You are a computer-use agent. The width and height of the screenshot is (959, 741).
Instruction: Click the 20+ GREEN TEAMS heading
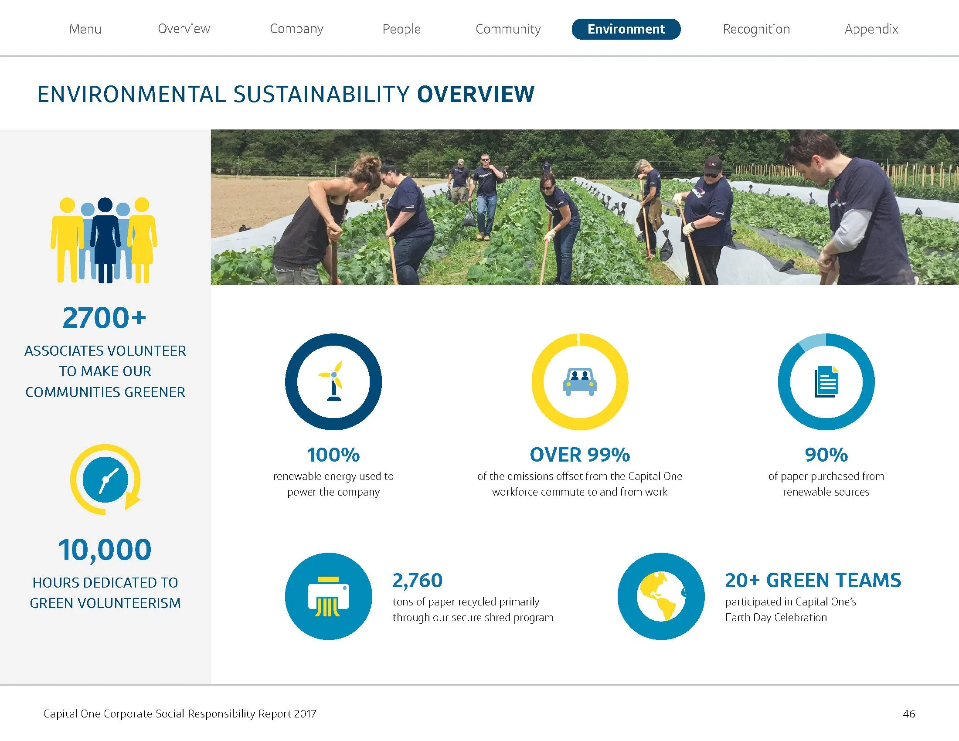[813, 580]
